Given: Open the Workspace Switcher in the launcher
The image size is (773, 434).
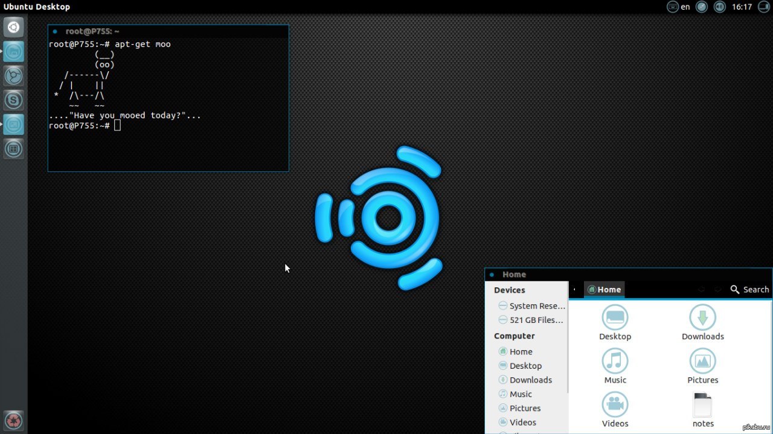Looking at the screenshot, I should click(x=13, y=148).
